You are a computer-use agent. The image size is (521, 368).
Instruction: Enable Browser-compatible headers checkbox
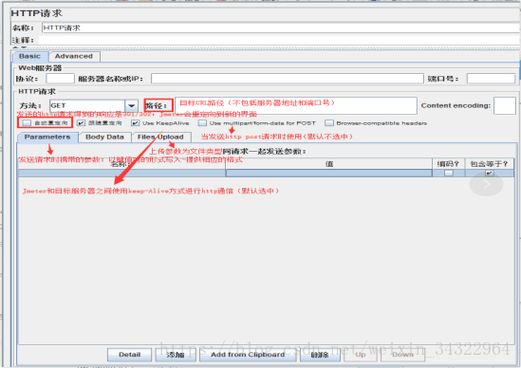tap(329, 123)
